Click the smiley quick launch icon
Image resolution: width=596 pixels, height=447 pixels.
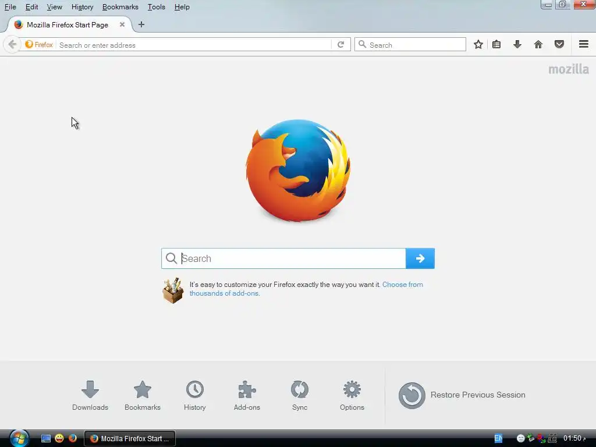point(59,438)
